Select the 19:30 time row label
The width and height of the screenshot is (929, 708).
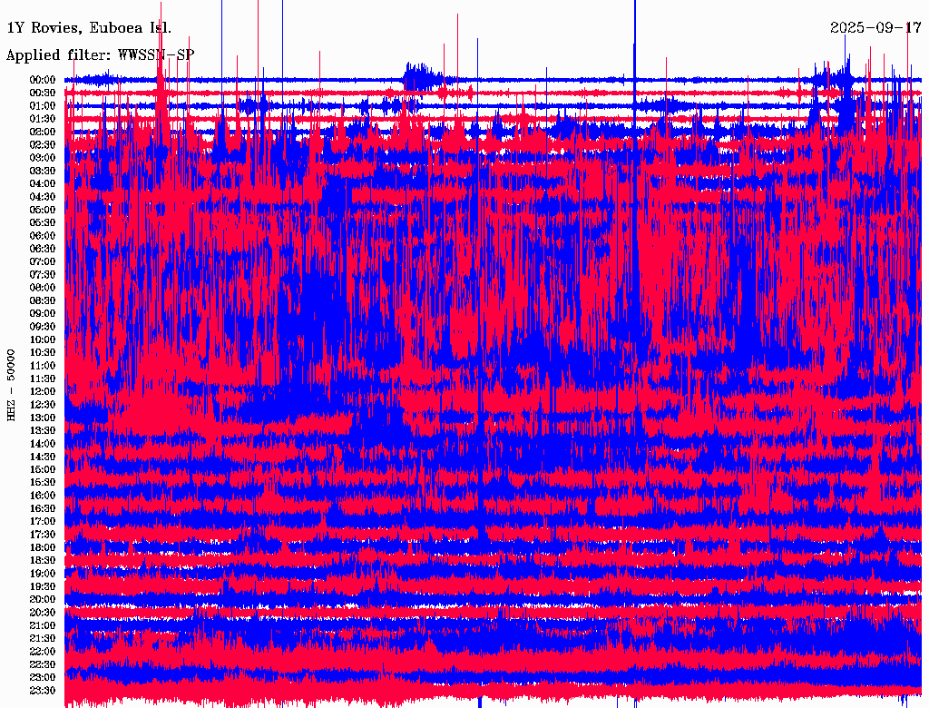(x=43, y=586)
